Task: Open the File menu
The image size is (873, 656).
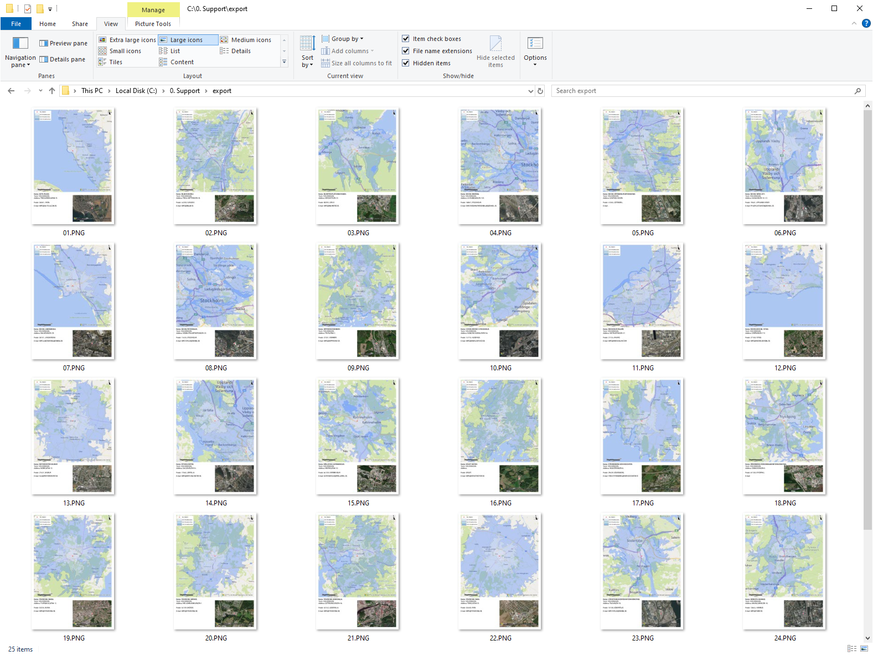Action: coord(16,24)
